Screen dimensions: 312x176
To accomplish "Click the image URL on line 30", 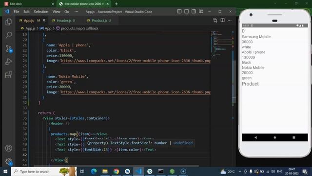I will (x=136, y=92).
